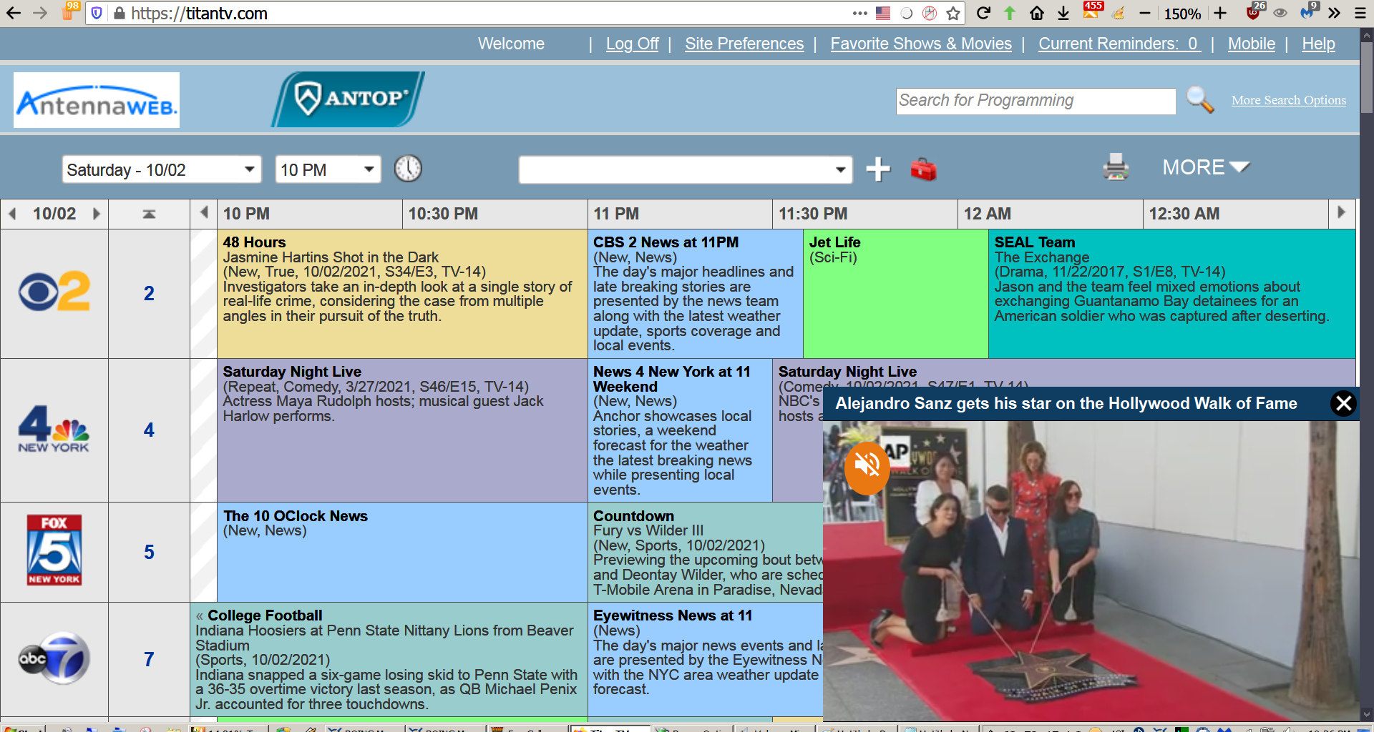Click the Log Off link
This screenshot has width=1374, height=732.
(632, 44)
